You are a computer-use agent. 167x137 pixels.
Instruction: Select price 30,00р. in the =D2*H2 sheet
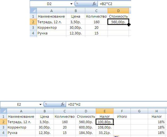point(44,127)
